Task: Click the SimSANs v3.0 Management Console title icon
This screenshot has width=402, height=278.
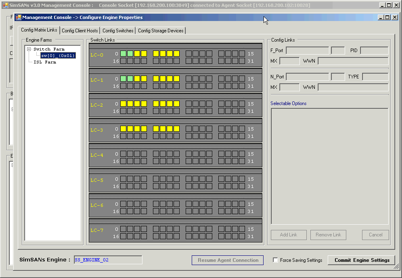Action: [x=5, y=5]
